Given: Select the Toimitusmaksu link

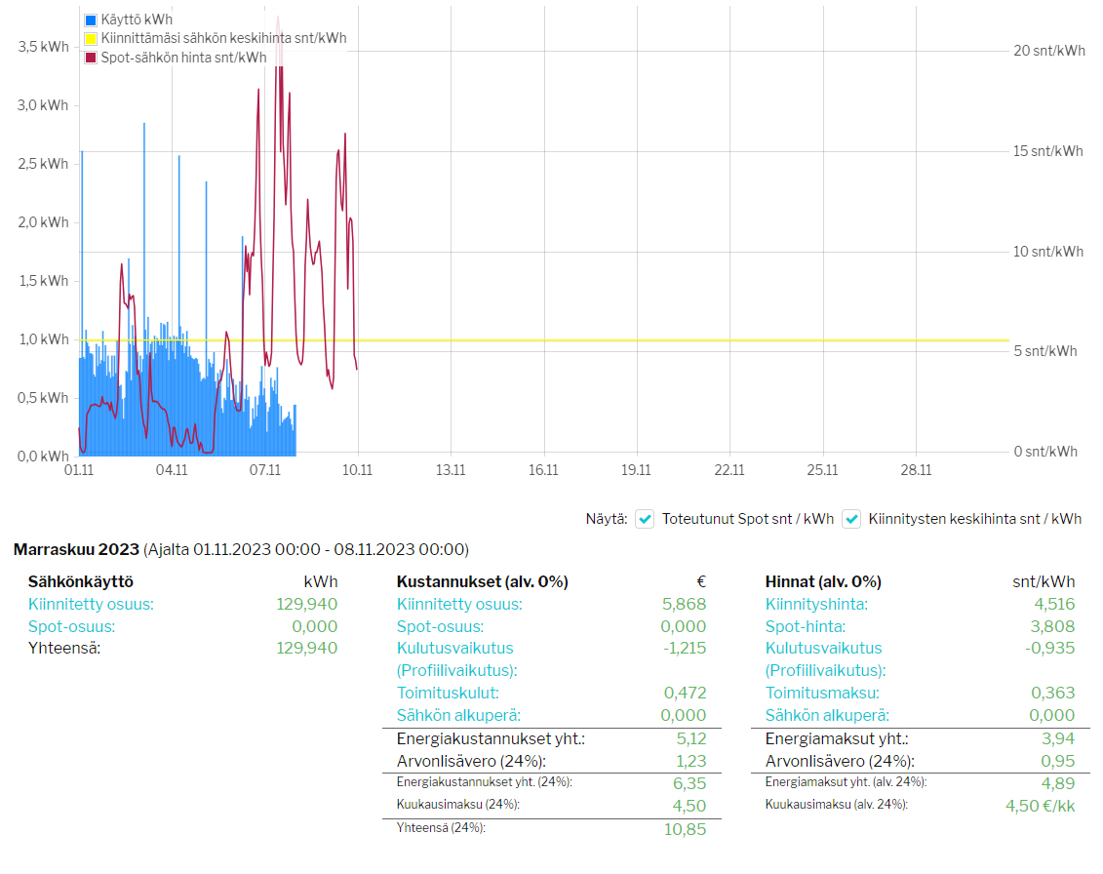Looking at the screenshot, I should (x=817, y=693).
